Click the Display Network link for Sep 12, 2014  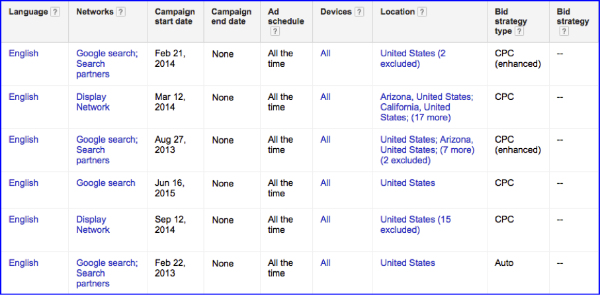(93, 225)
